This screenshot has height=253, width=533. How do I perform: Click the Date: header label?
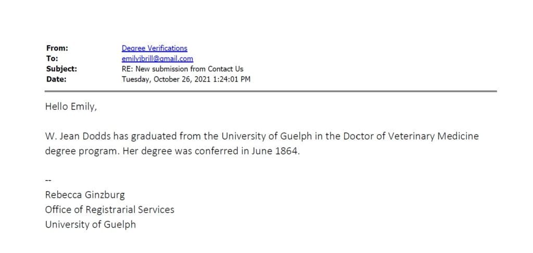point(56,79)
